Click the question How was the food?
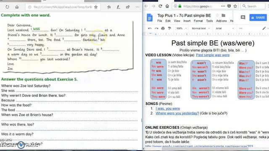 (16, 105)
